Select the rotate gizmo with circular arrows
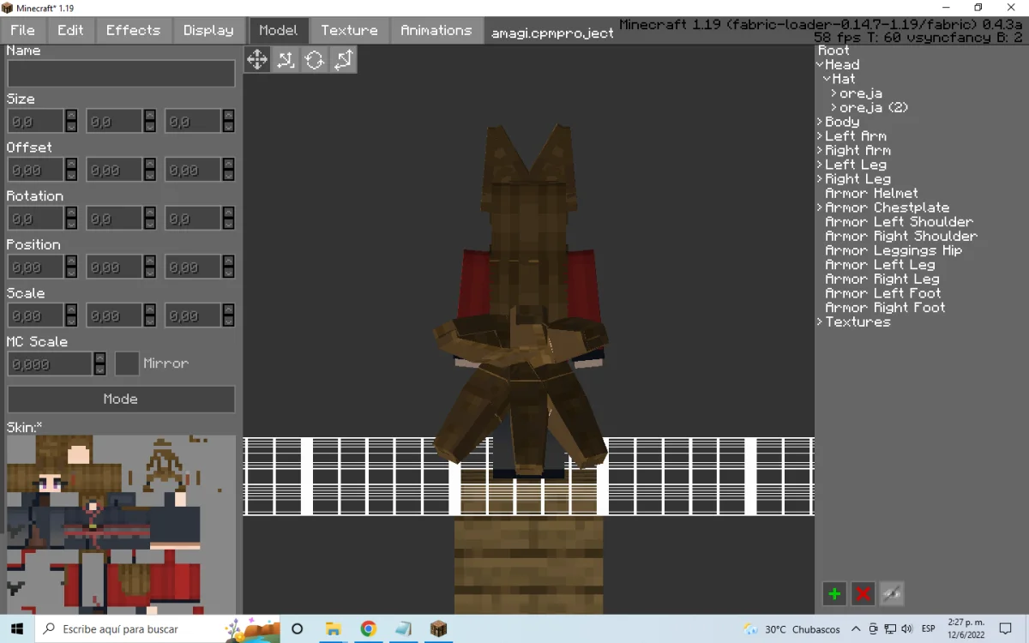 coord(315,59)
